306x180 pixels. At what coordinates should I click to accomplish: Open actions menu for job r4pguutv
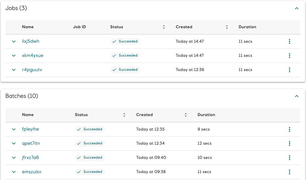click(x=289, y=70)
